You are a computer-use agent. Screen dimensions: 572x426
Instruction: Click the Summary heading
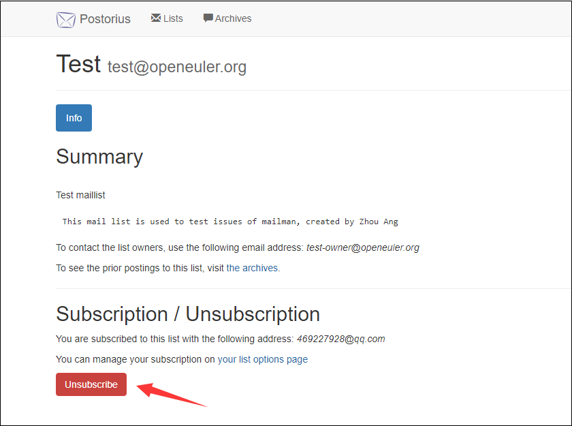pos(99,157)
